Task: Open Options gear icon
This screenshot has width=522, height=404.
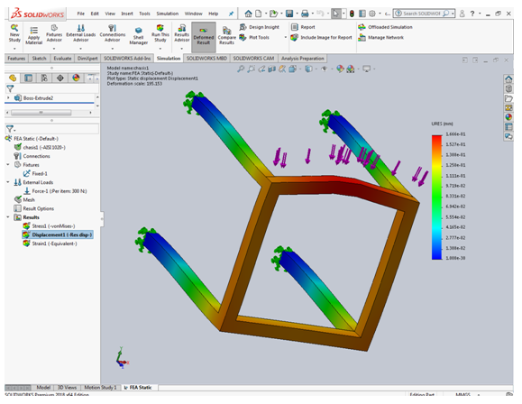Action: pos(371,14)
